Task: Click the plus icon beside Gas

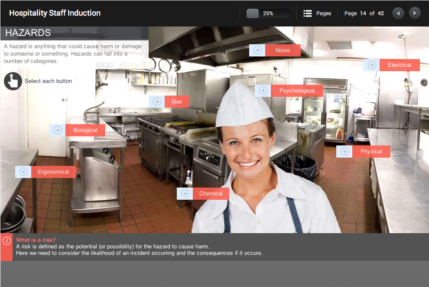Action: coord(157,102)
